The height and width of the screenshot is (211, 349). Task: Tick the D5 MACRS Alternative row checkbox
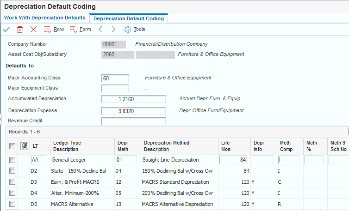coord(12,204)
